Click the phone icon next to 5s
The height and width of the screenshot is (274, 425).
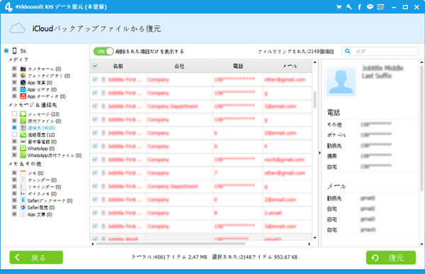(15, 51)
